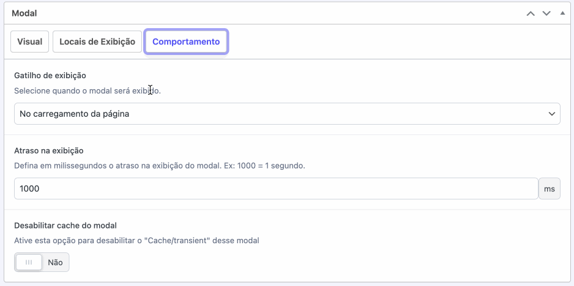Open the Locais de Exibição tab
The width and height of the screenshot is (574, 286).
[97, 42]
